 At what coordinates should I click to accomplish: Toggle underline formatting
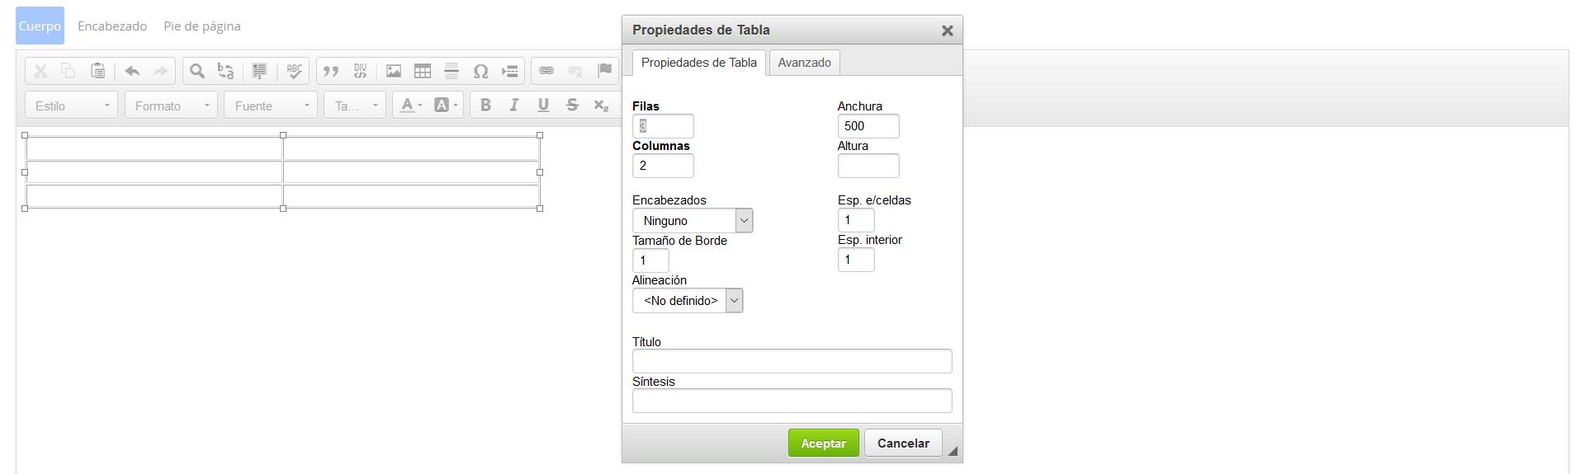coord(543,105)
